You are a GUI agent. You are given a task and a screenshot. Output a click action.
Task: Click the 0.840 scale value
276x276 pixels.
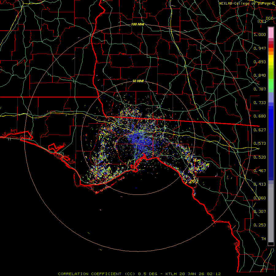(x=260, y=75)
